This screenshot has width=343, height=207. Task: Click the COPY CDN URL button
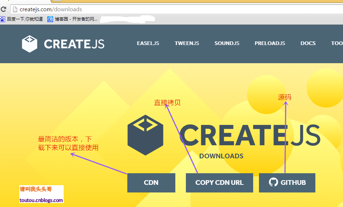[x=219, y=183]
